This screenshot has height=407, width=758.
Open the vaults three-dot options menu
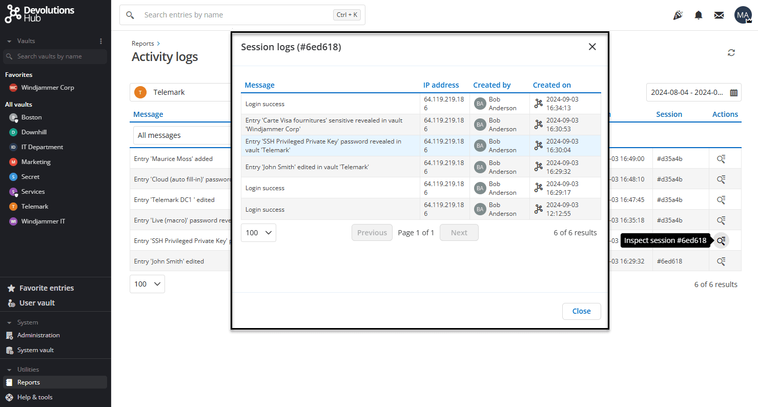101,41
